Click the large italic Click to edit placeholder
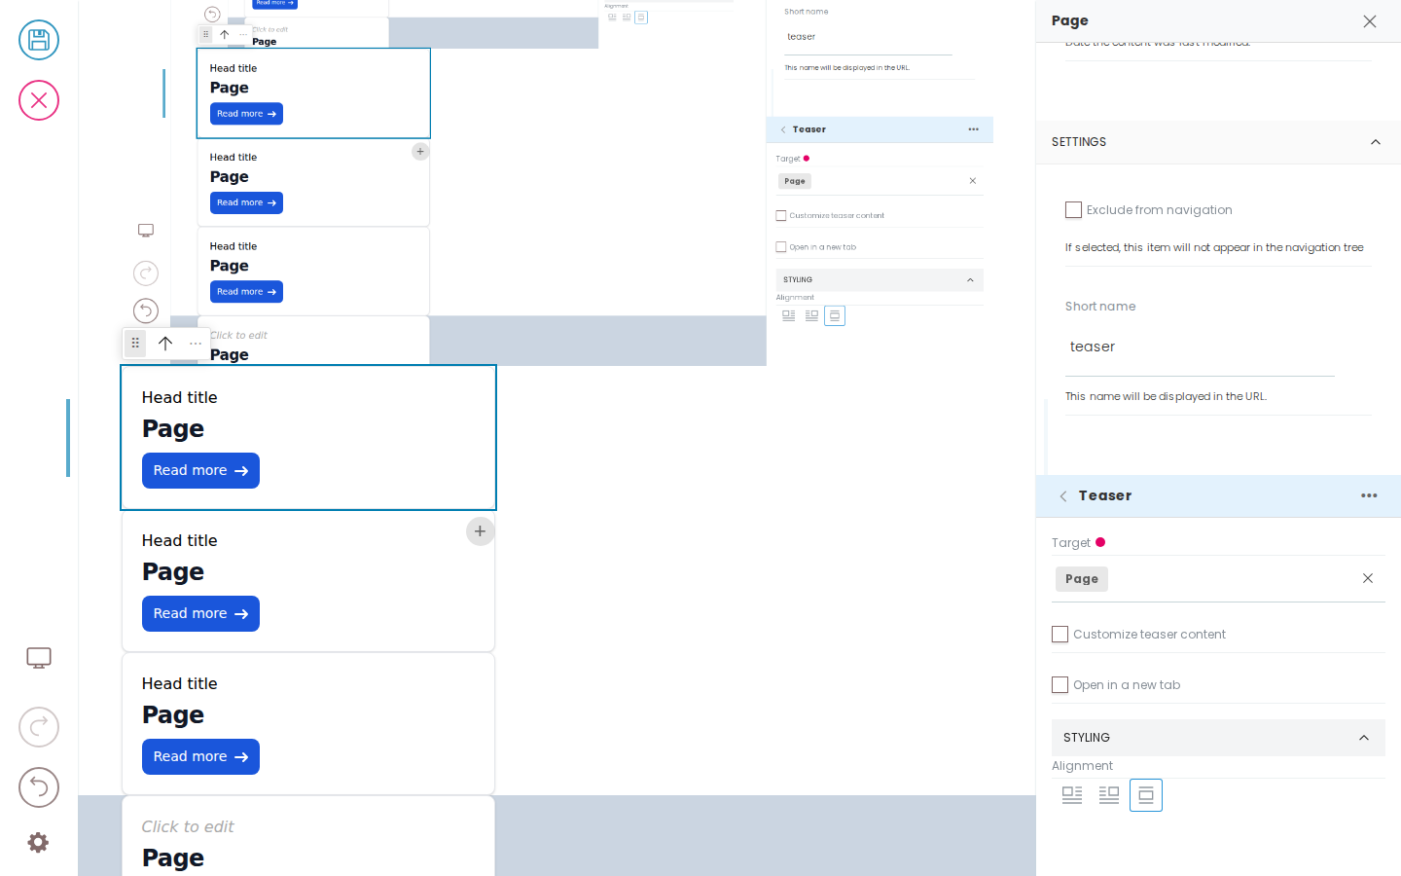Screen dimensions: 1401x876 tap(188, 826)
